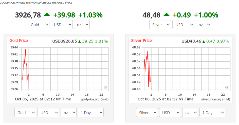Open the Silver dropdown below the silver chart
The height and width of the screenshot is (125, 239).
coord(147,113)
